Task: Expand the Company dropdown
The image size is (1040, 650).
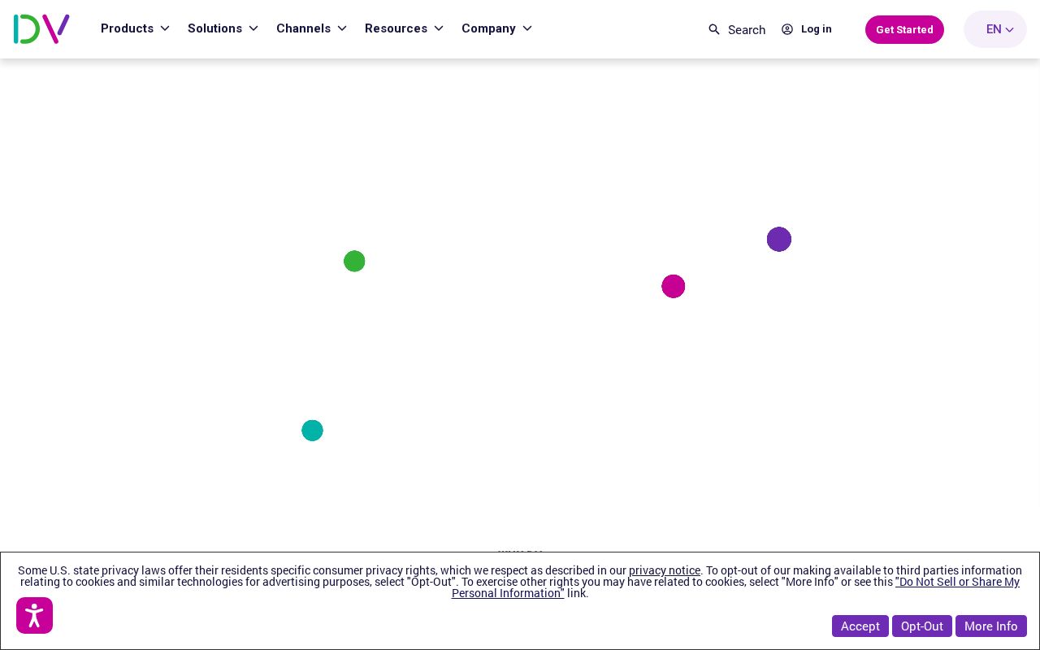Action: 496,28
